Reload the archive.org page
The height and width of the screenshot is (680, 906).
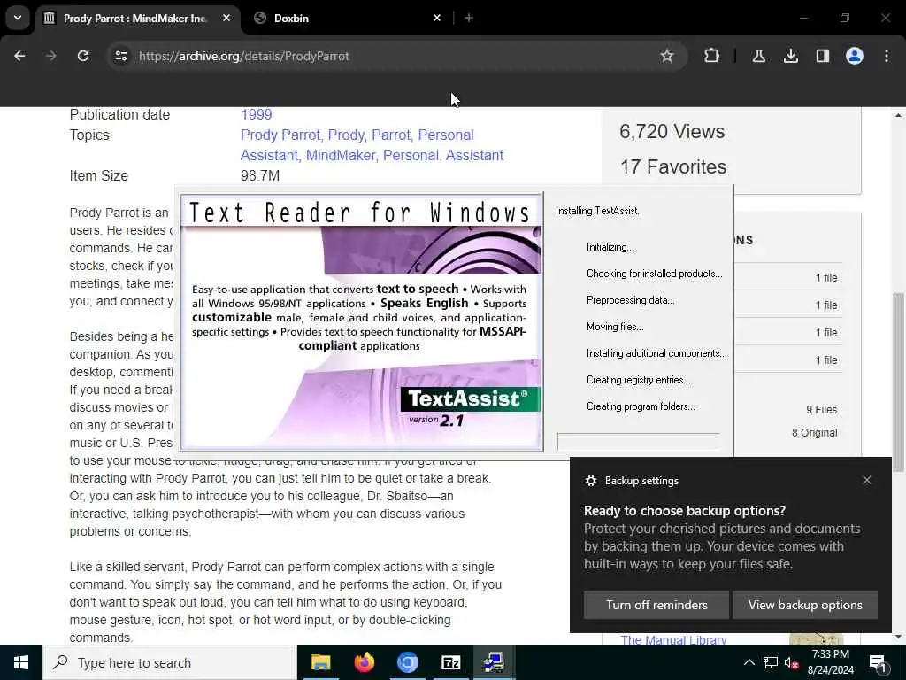coord(83,56)
